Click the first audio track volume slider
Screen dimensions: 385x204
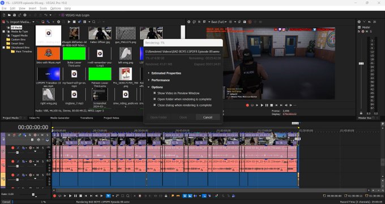pos(17,153)
